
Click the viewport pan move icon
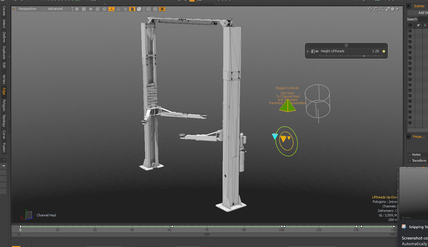pos(370,9)
